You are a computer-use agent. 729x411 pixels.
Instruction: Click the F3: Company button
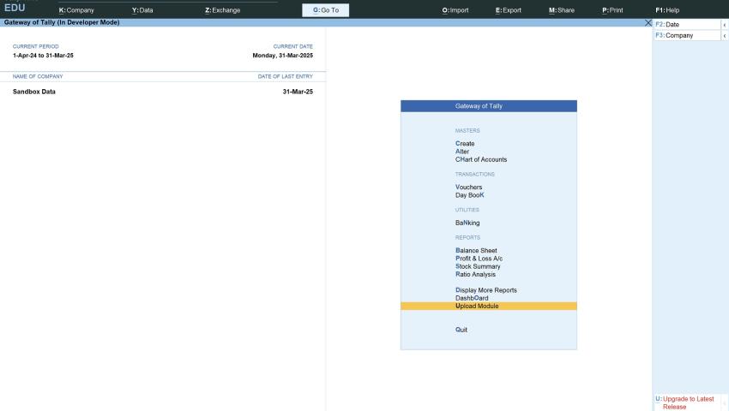tap(687, 35)
